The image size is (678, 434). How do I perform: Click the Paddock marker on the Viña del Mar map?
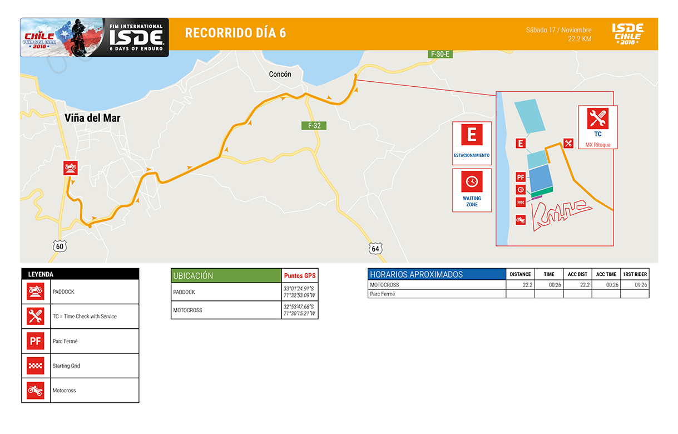click(x=71, y=168)
